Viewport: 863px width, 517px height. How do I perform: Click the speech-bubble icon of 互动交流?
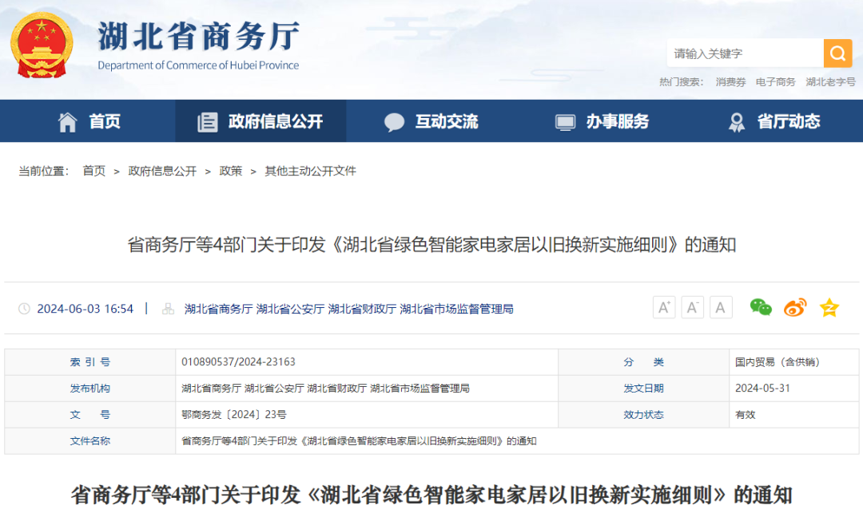(394, 121)
